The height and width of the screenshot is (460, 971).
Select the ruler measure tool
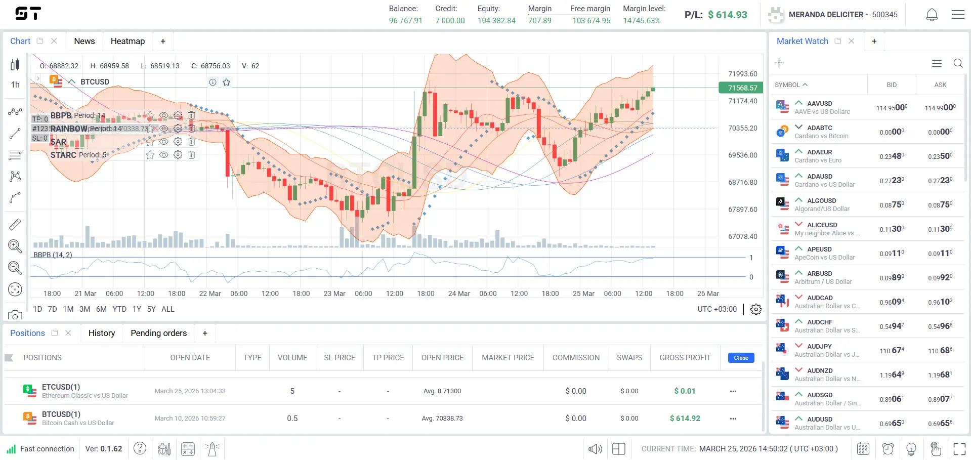coord(15,224)
